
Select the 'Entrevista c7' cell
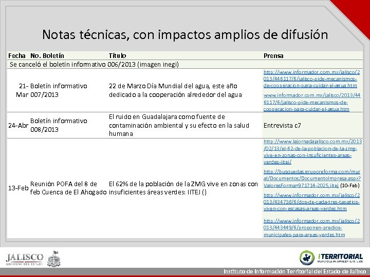coord(282,125)
